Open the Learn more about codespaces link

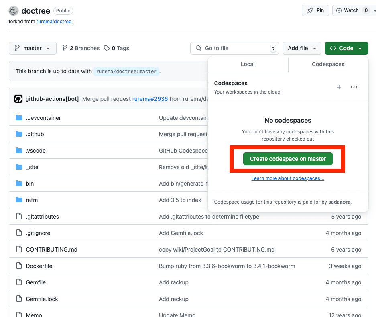[x=287, y=178]
